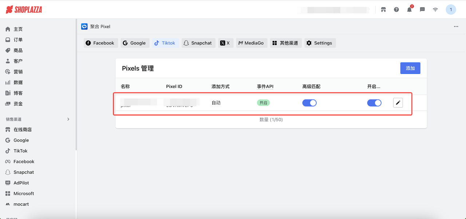Viewport: 466px width, 219px height.
Task: Select the Facebook pixel tab
Action: (x=100, y=43)
